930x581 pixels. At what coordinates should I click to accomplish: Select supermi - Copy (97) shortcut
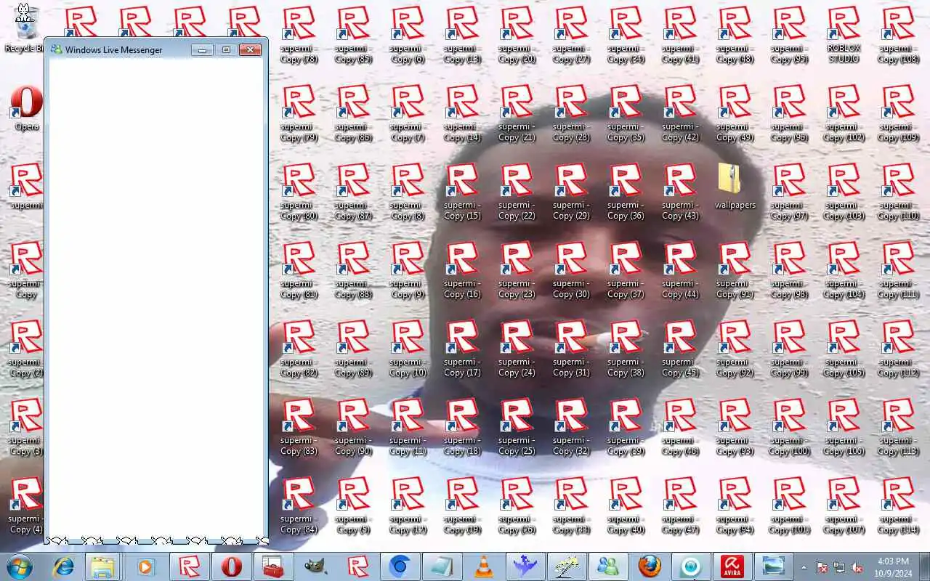(x=790, y=191)
